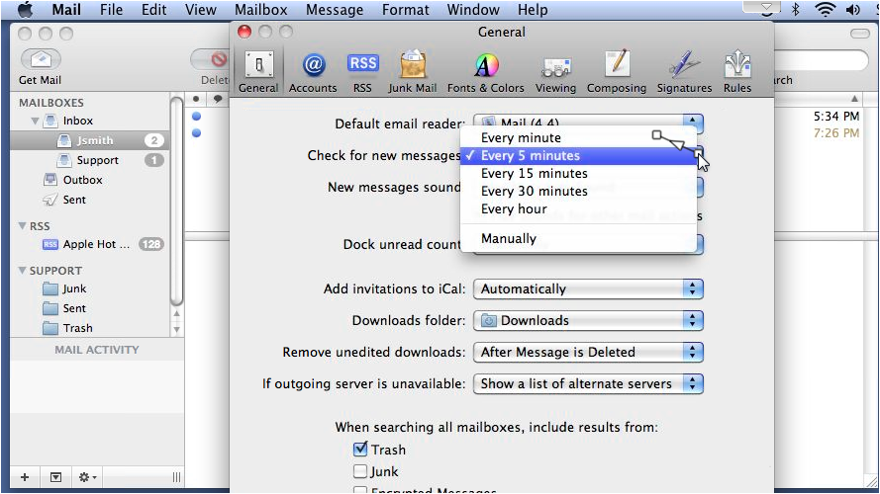
Task: Open the Remove unedited downloads dropdown
Action: pyautogui.click(x=588, y=352)
